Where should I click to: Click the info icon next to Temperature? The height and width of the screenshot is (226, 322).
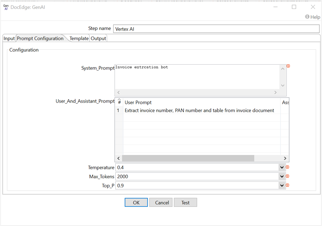pos(287,167)
